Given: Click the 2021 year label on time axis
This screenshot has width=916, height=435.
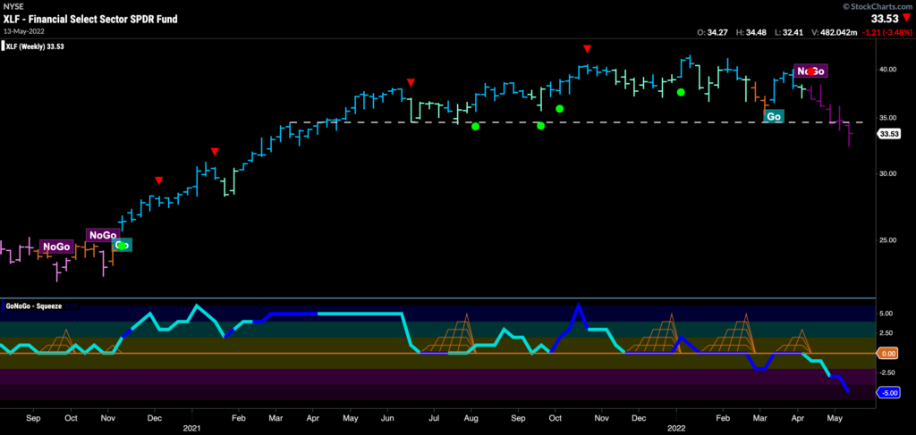Looking at the screenshot, I should tap(192, 428).
